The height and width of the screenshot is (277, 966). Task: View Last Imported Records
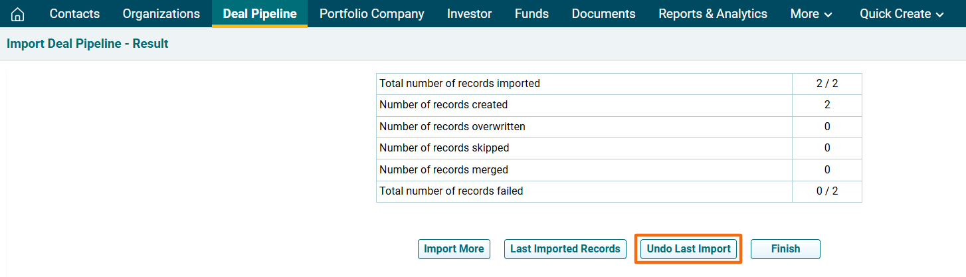tap(565, 249)
